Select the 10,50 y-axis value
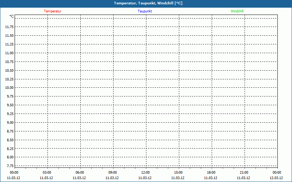292x182 pixels. pyautogui.click(x=9, y=71)
